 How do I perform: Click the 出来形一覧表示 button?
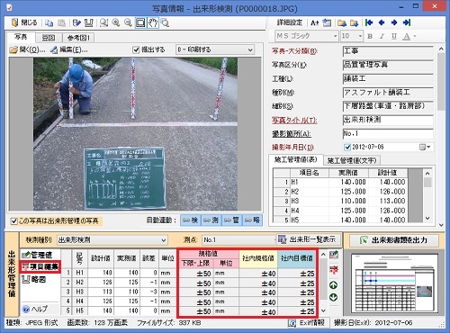(307, 239)
